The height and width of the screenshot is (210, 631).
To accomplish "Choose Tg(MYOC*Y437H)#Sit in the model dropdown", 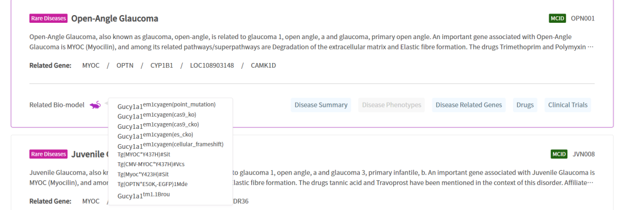I will click(143, 154).
